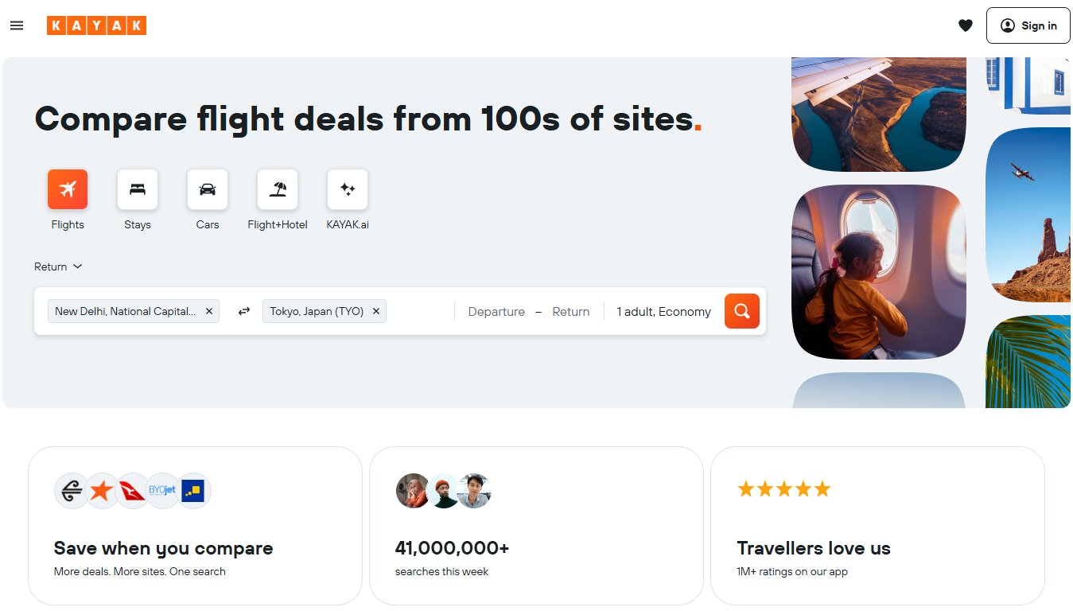Swap origin and destination airports
Viewport: 1073px width, 611px height.
244,311
